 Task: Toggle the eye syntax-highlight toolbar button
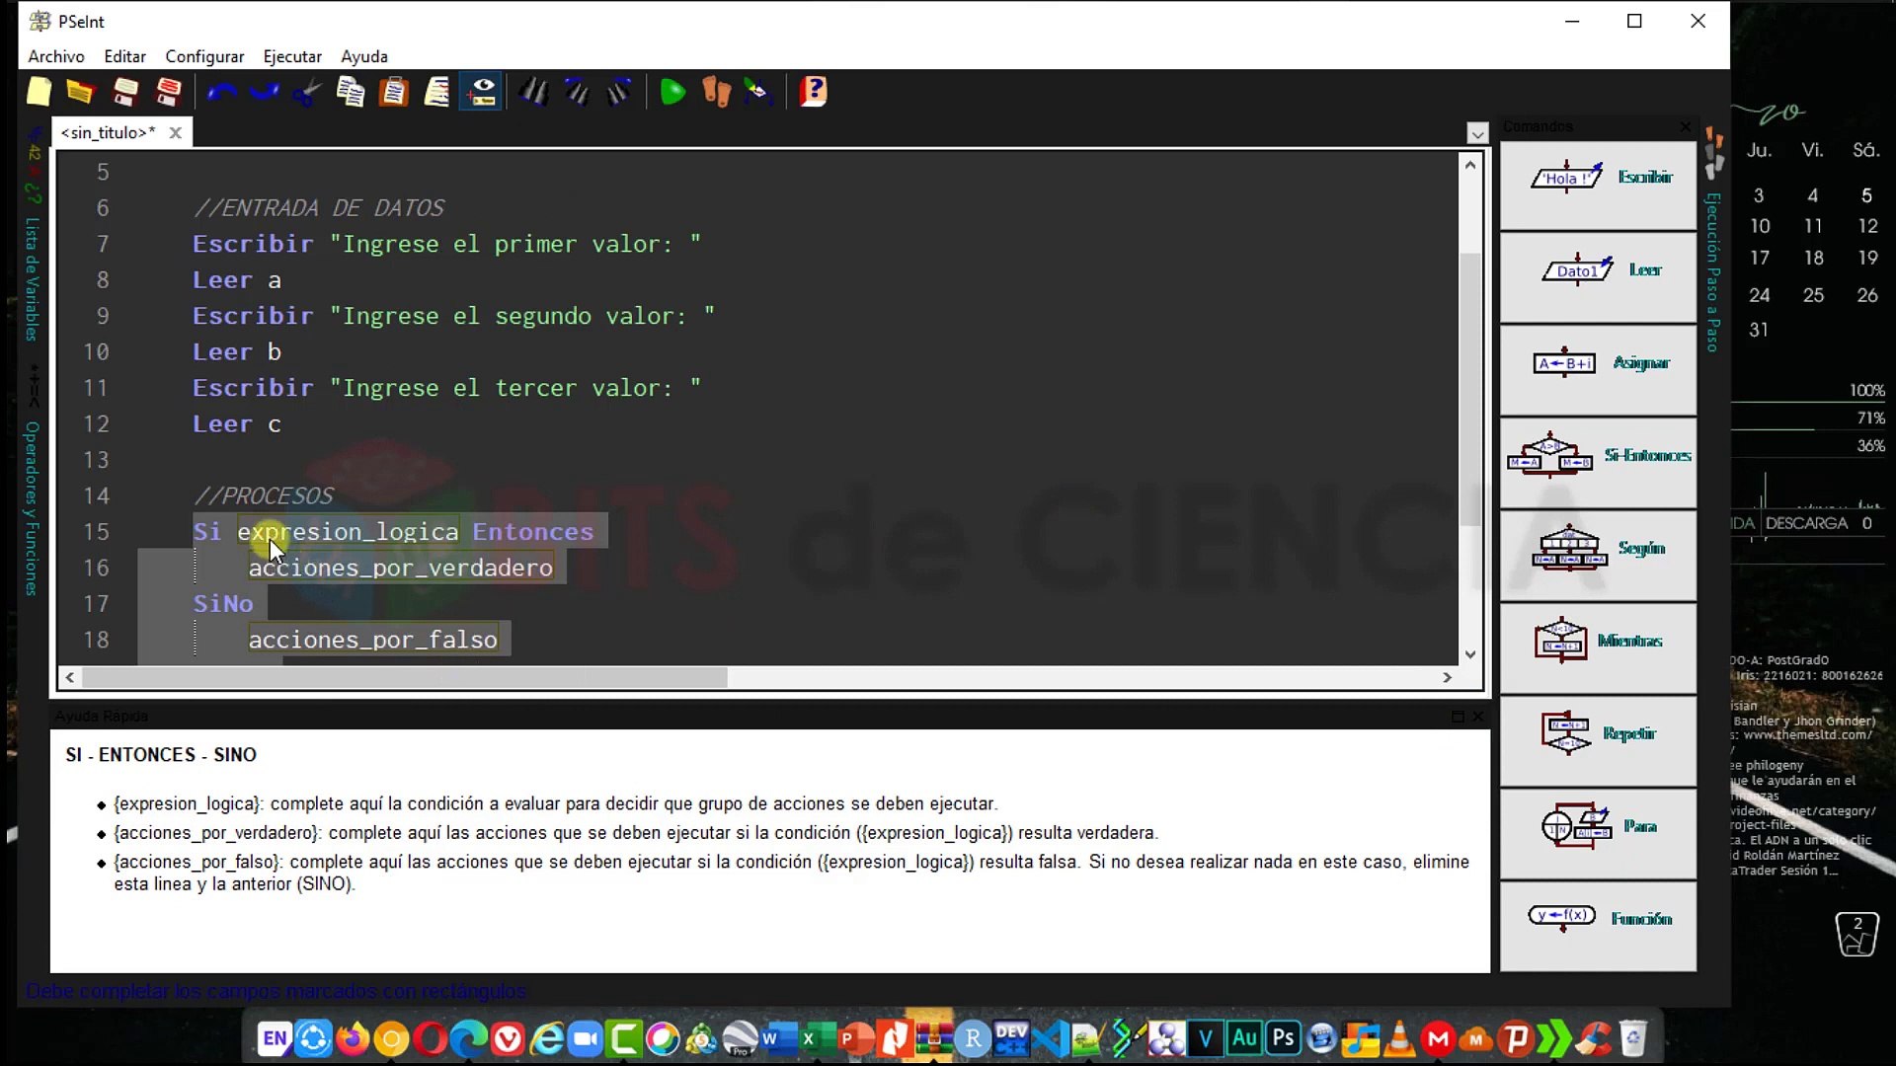click(482, 93)
